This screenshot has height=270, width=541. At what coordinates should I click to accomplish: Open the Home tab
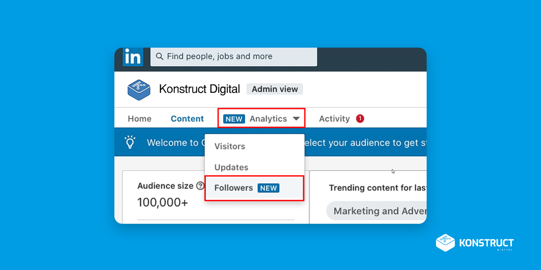pyautogui.click(x=139, y=119)
